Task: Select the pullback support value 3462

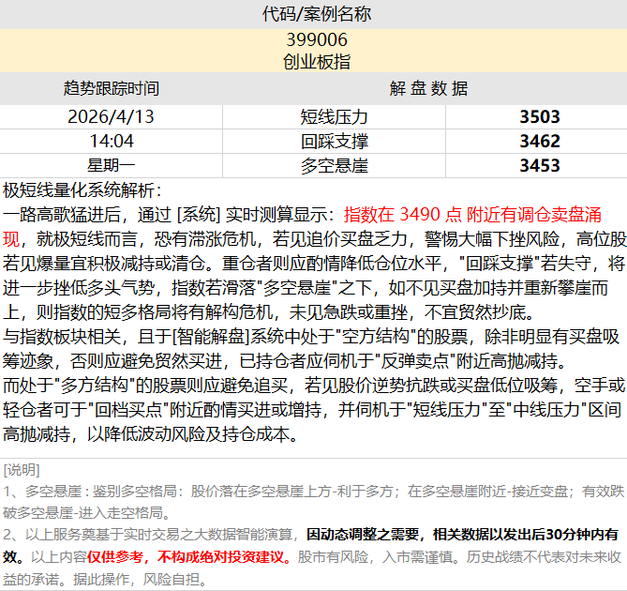Action: (539, 142)
